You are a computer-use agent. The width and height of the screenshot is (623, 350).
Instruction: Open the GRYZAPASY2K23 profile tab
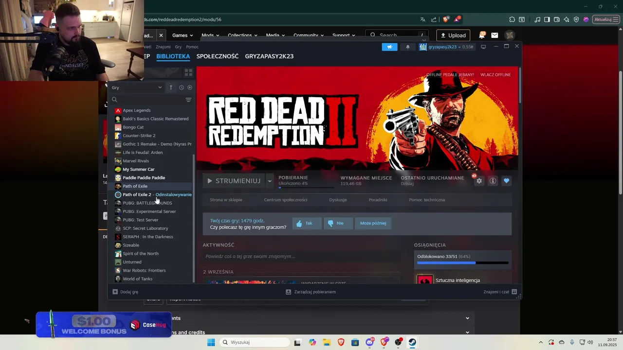click(x=269, y=56)
